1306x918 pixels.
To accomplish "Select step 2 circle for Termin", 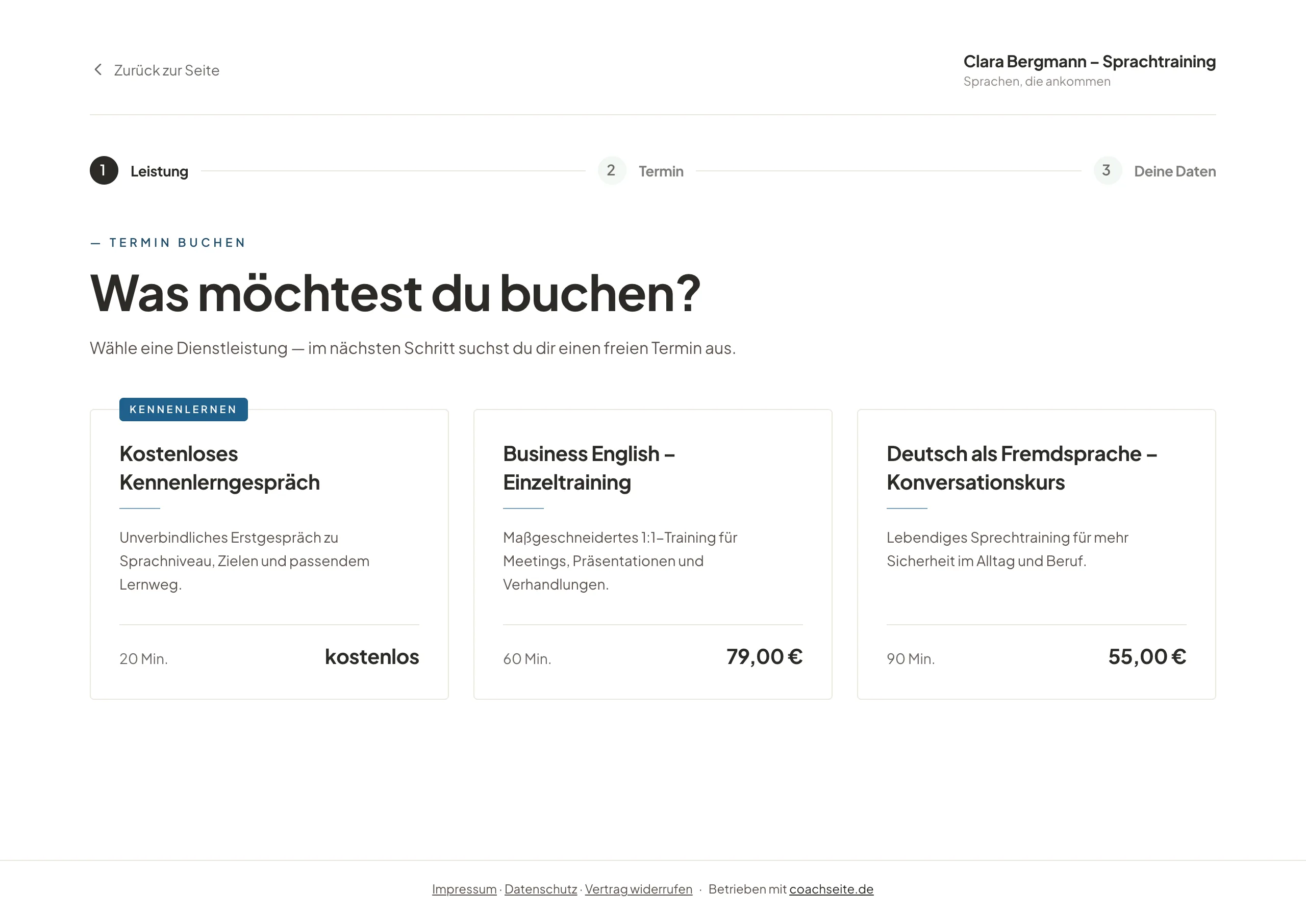I will (612, 170).
